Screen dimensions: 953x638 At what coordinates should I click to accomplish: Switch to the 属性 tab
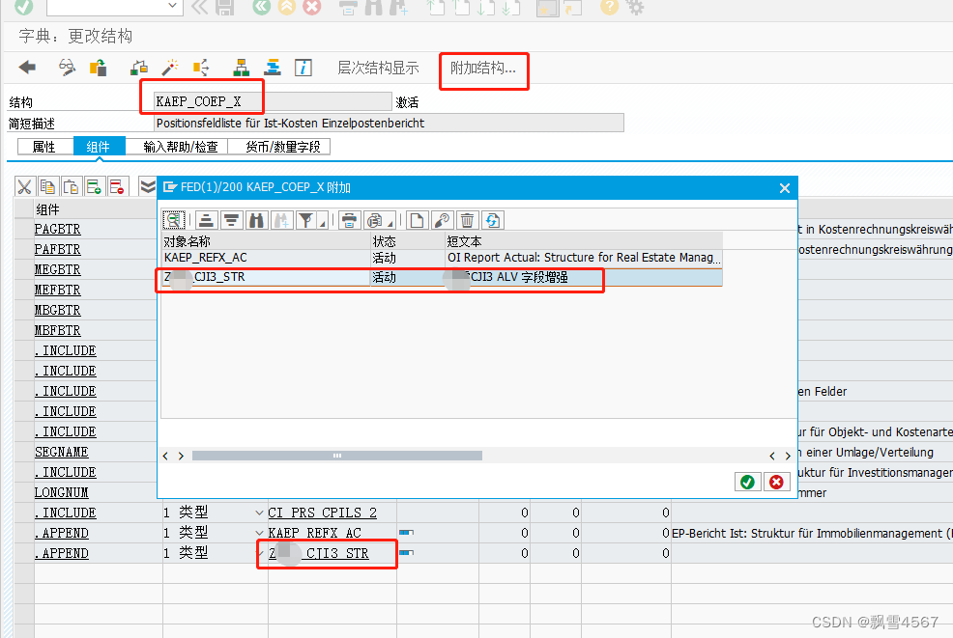[x=45, y=146]
